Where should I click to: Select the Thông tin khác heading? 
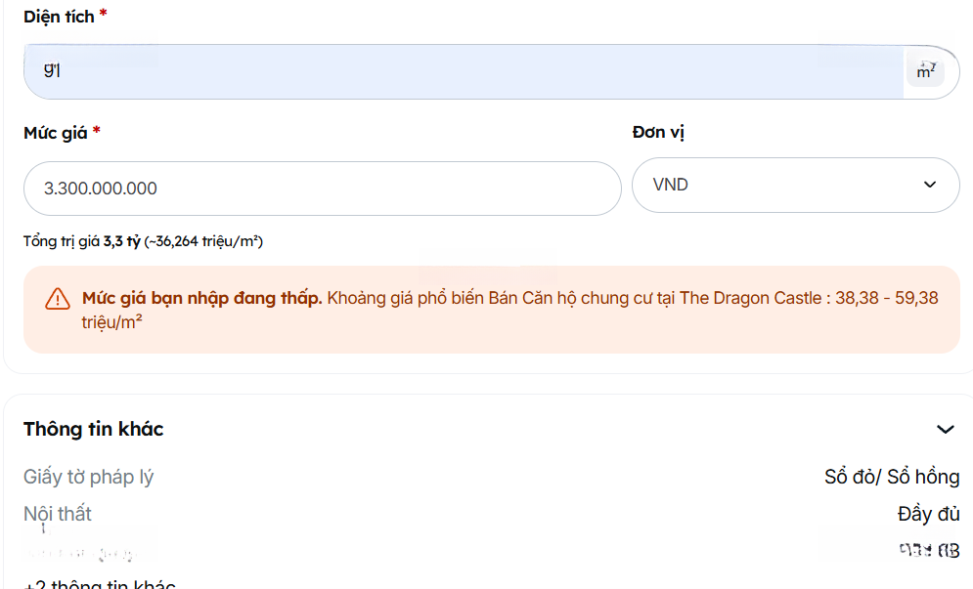point(94,429)
